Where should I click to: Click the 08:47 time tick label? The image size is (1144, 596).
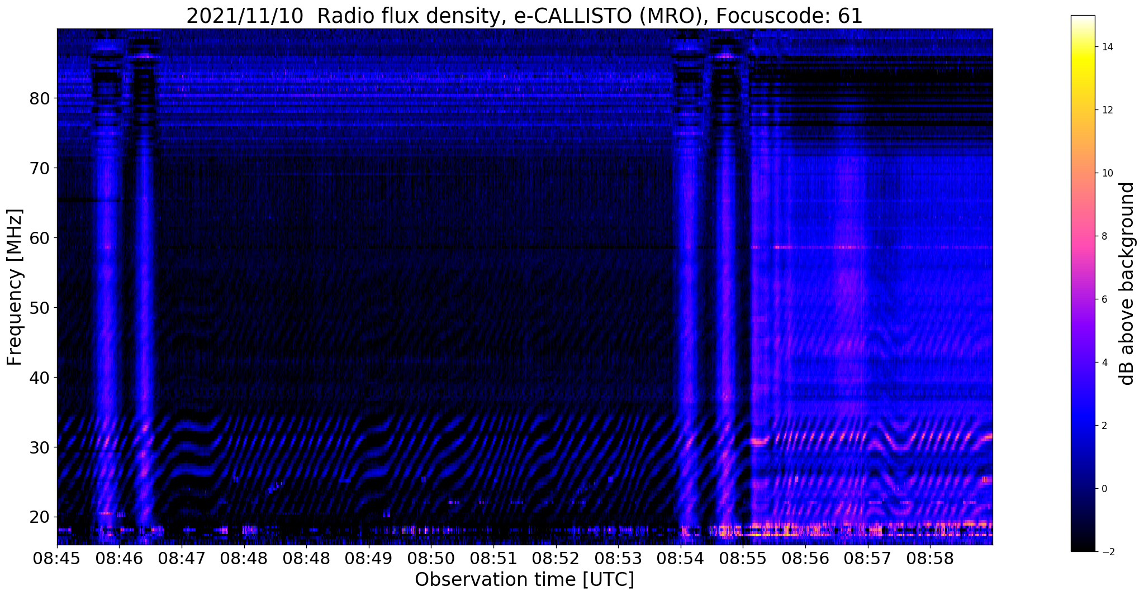[x=182, y=558]
